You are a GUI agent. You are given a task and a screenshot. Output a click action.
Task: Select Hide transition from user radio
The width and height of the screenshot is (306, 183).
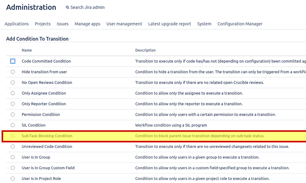tap(13, 72)
